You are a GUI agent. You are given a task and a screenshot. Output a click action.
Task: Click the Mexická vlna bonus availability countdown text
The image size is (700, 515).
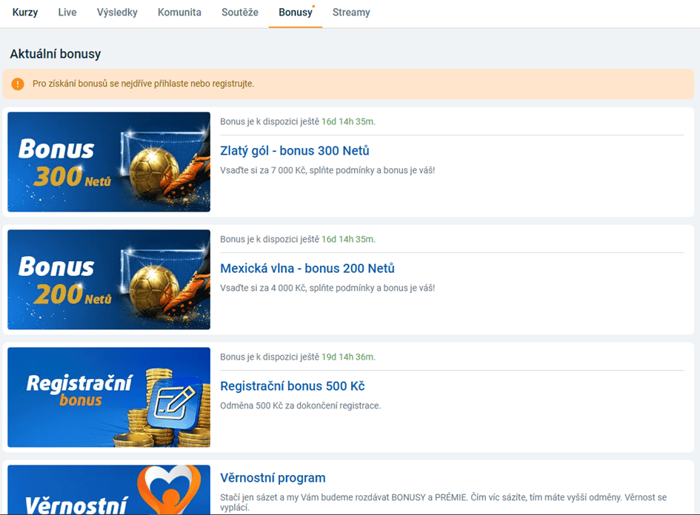298,239
